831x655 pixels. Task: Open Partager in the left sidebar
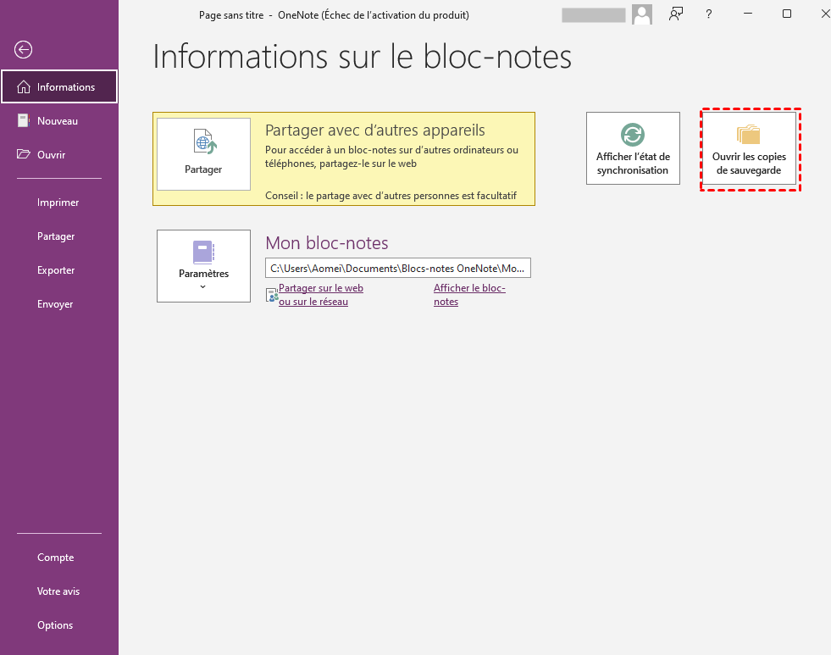[x=59, y=236]
